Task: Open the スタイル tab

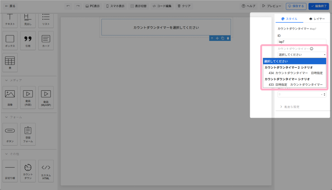Action: coord(289,19)
